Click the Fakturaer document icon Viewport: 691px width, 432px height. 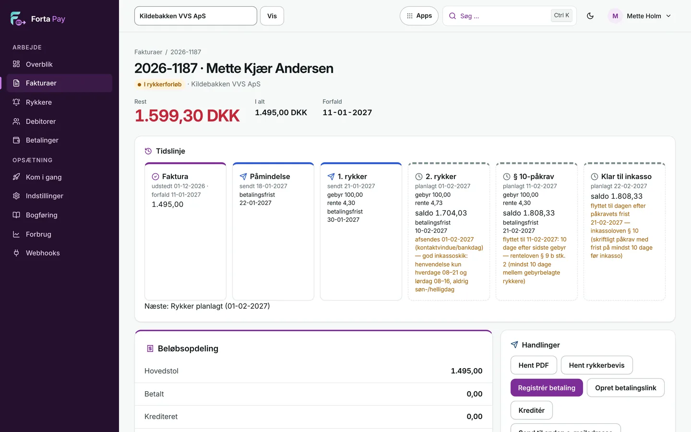point(16,83)
